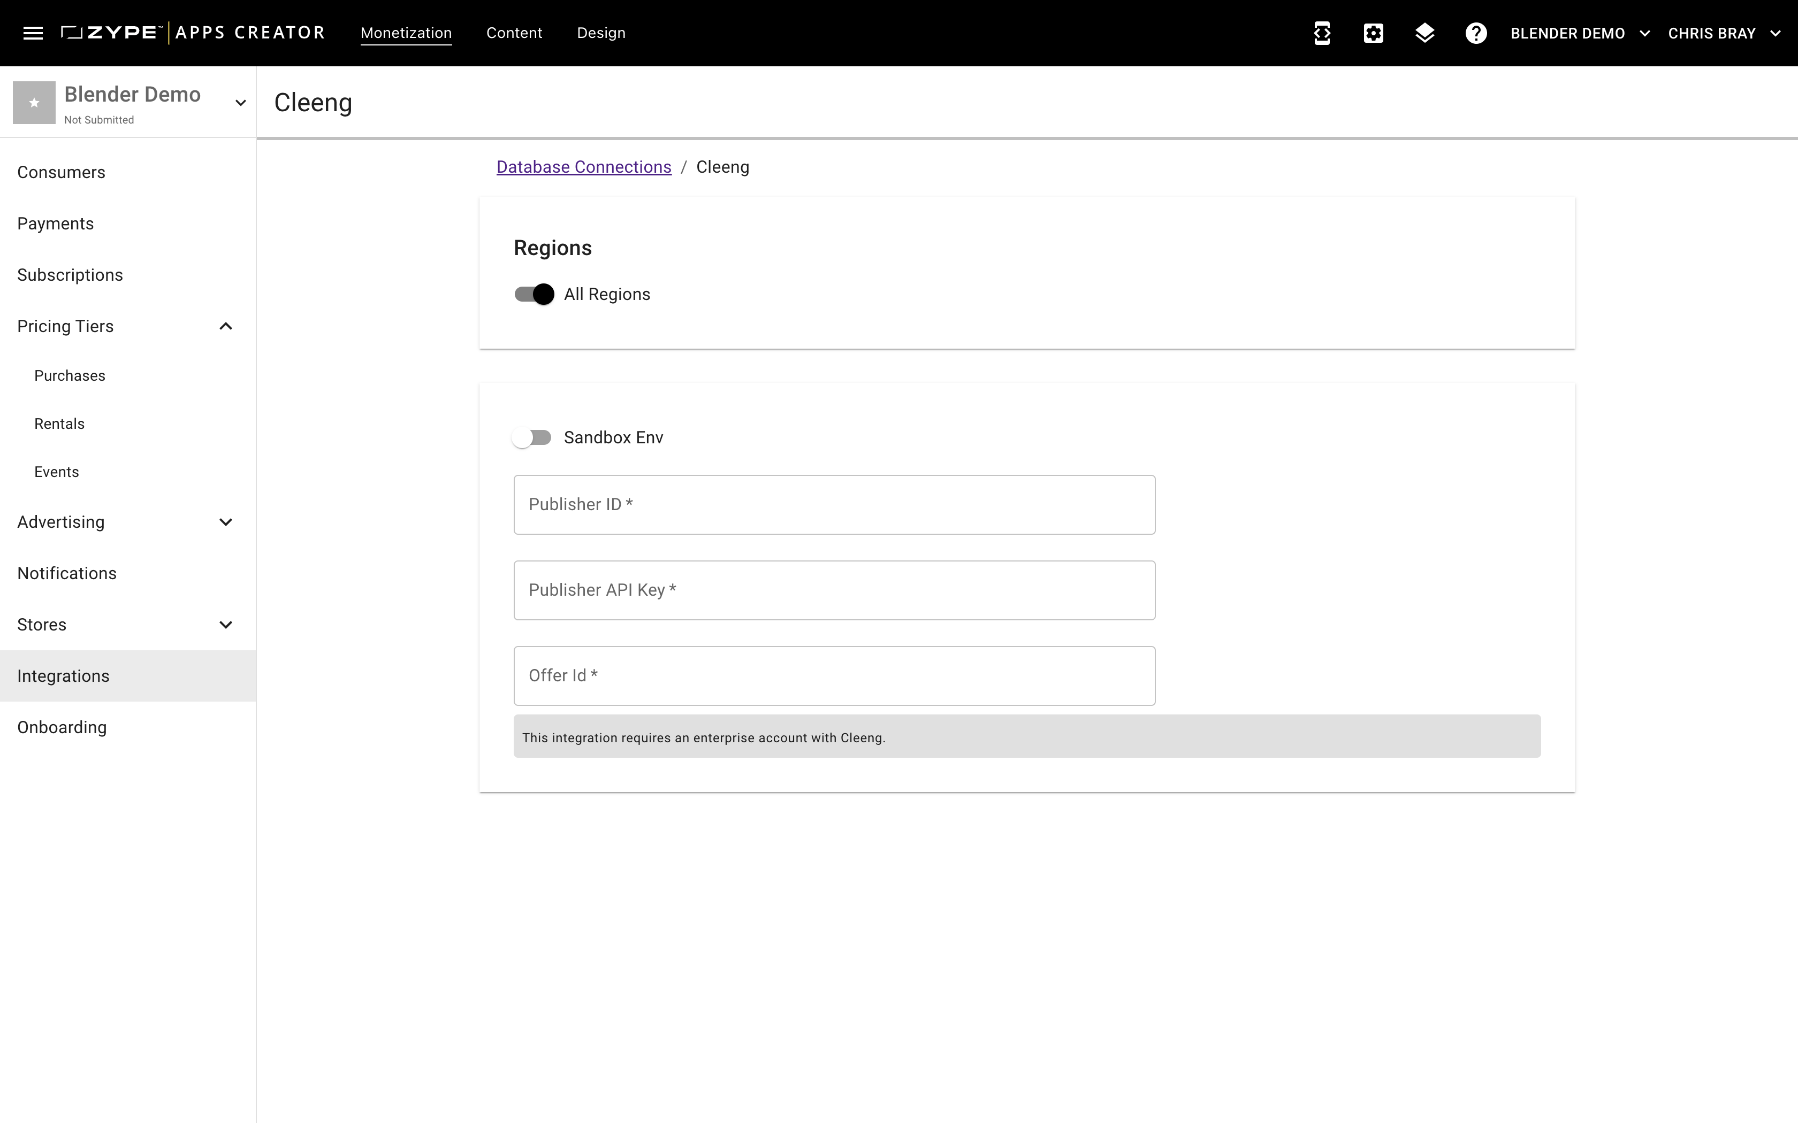This screenshot has width=1798, height=1123.
Task: Follow the Database Connections breadcrumb link
Action: [x=583, y=167]
